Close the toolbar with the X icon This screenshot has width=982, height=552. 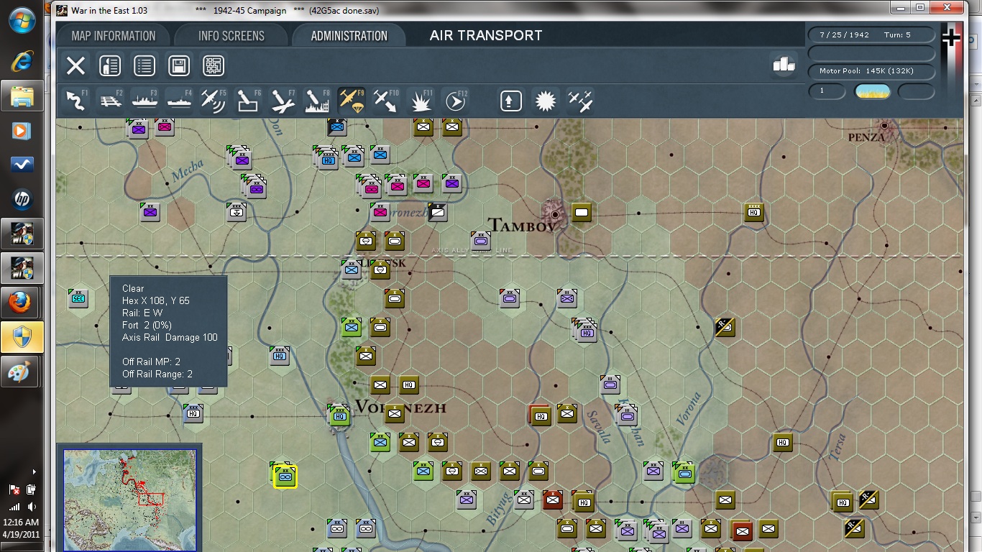point(75,66)
